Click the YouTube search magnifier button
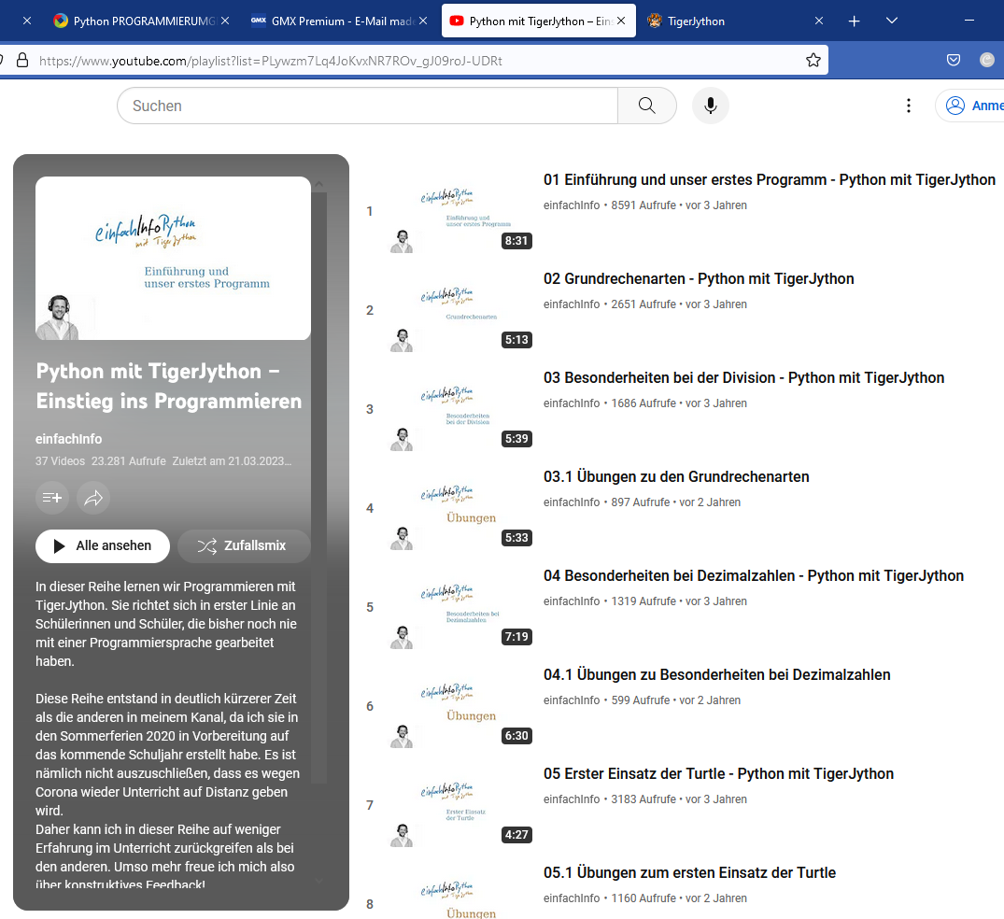The width and height of the screenshot is (1004, 919). click(646, 106)
